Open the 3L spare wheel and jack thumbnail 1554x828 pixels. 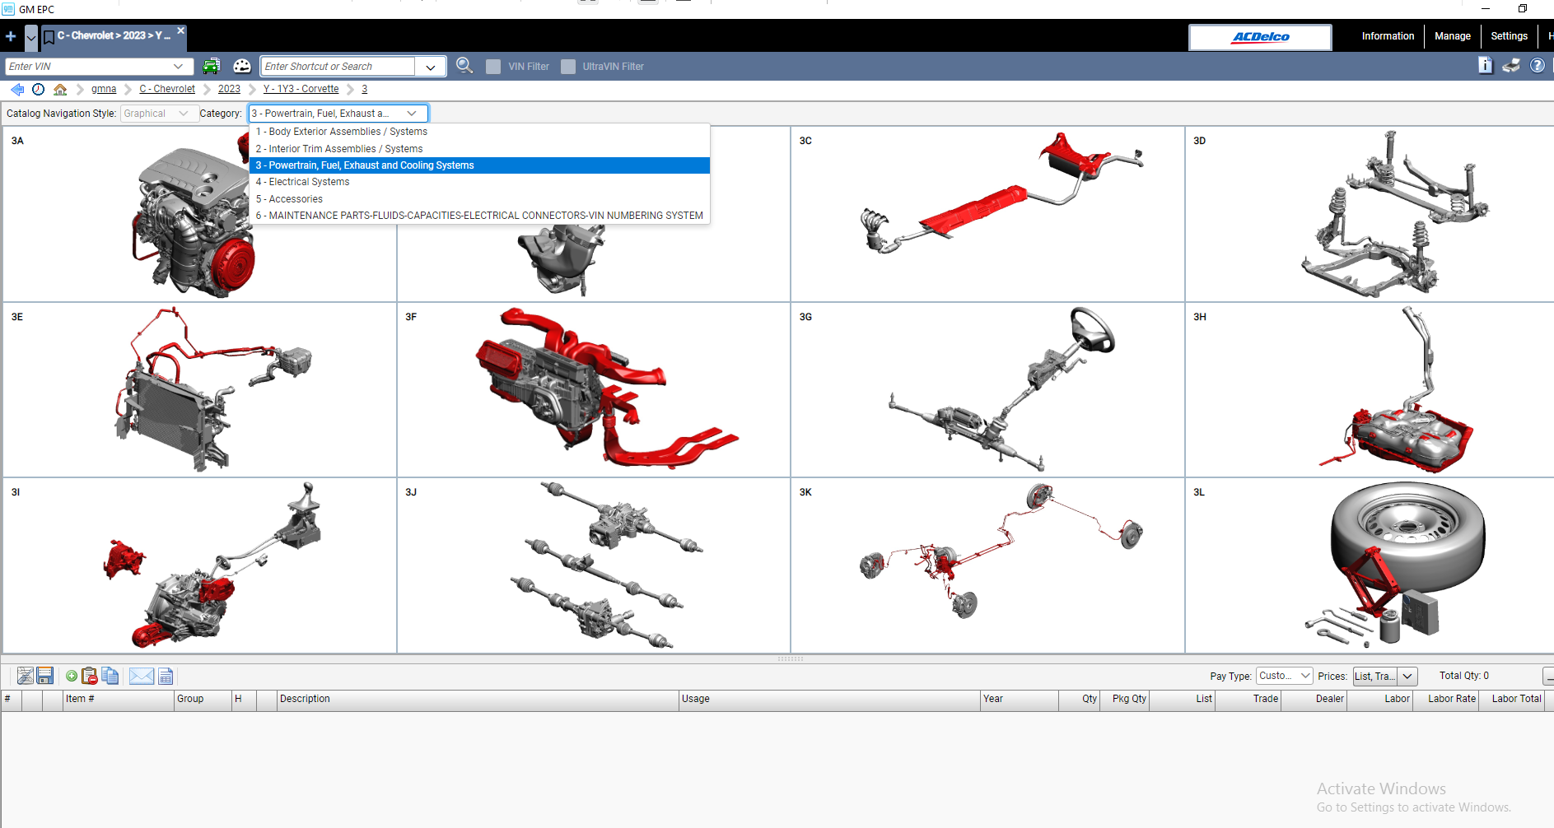[1369, 565]
